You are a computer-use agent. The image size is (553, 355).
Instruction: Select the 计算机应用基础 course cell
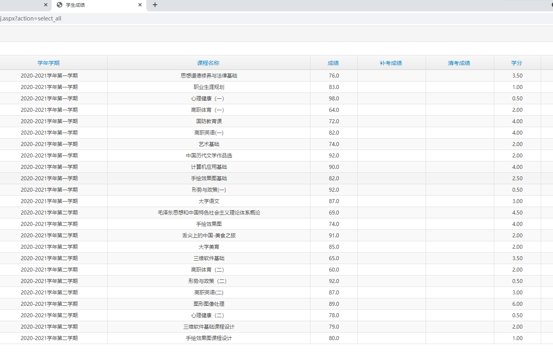point(209,167)
